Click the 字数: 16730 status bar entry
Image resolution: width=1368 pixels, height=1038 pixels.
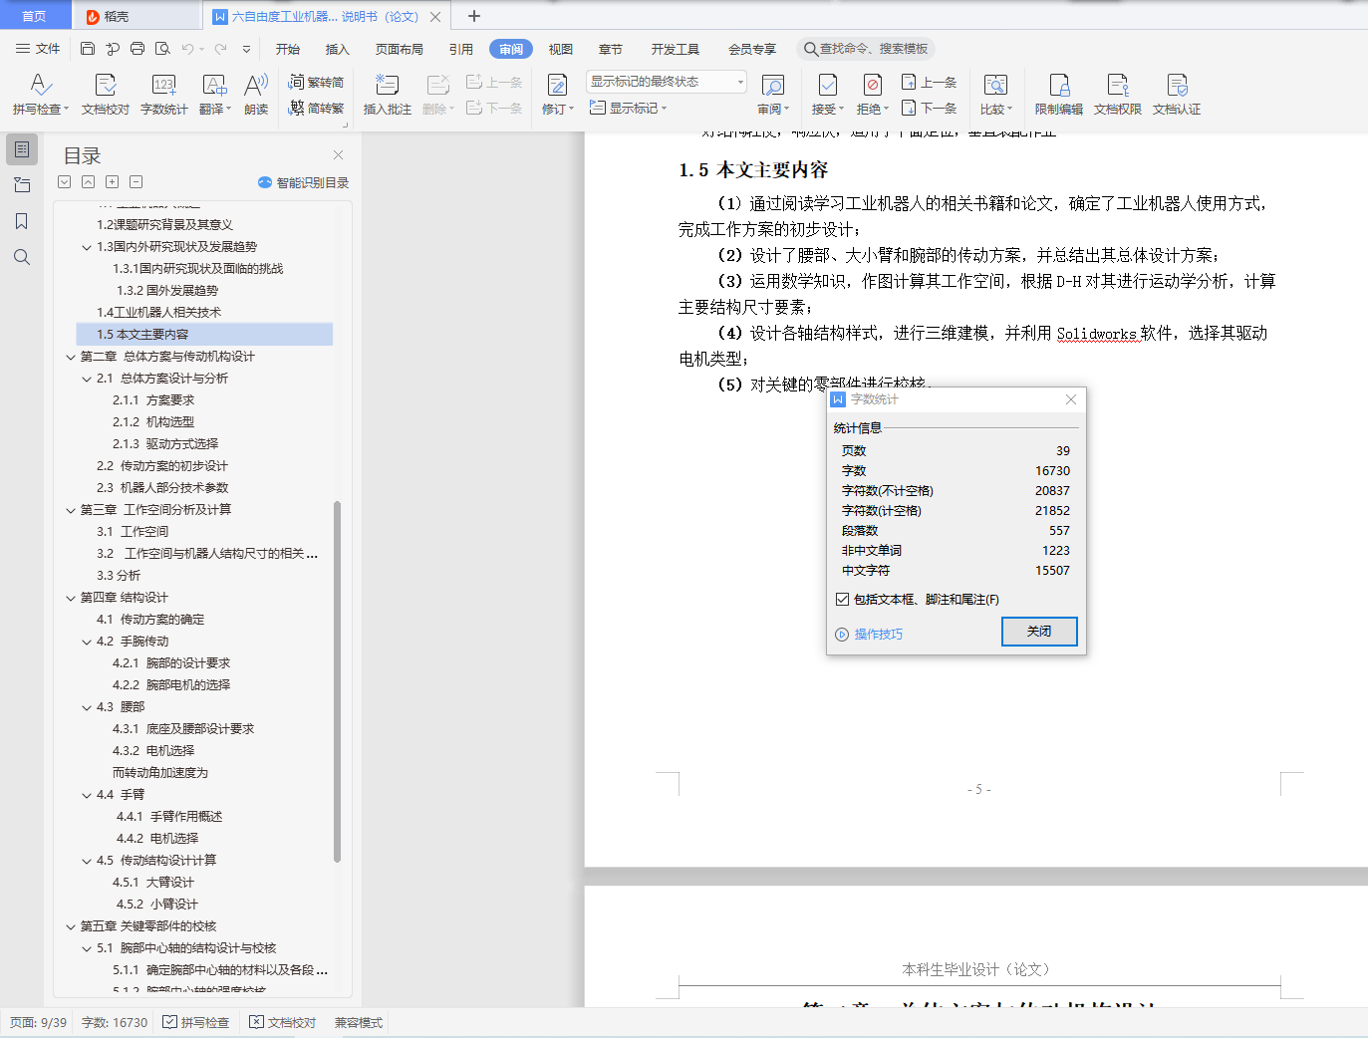[115, 1022]
